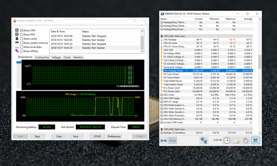Click the collapse arrows icon in HWiNFO toolbar
This screenshot has width=277, height=166.
173,140
